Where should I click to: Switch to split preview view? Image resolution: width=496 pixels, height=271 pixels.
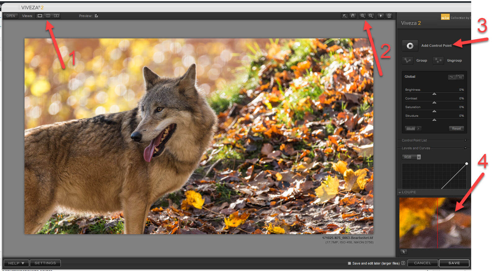pos(48,16)
